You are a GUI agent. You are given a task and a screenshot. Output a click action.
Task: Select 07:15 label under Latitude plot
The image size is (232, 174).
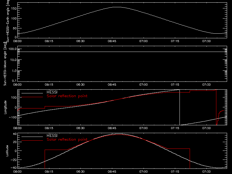175,171
